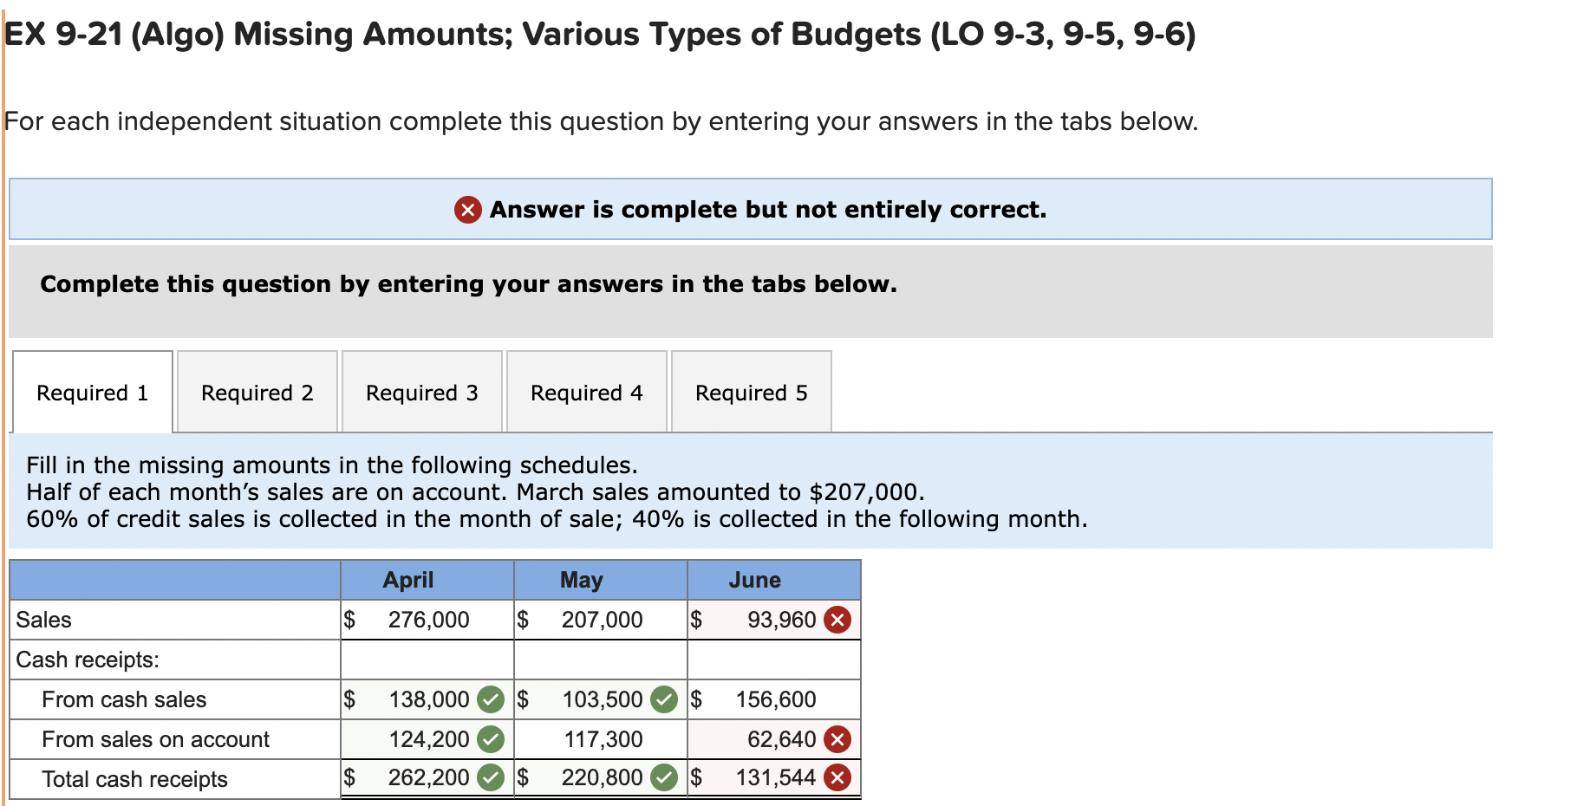This screenshot has width=1590, height=806.
Task: Click the red X icon on the answer banner
Action: click(x=466, y=209)
